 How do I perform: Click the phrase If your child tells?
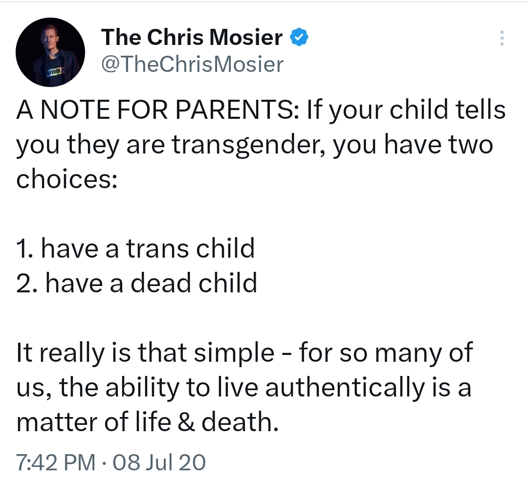[406, 110]
